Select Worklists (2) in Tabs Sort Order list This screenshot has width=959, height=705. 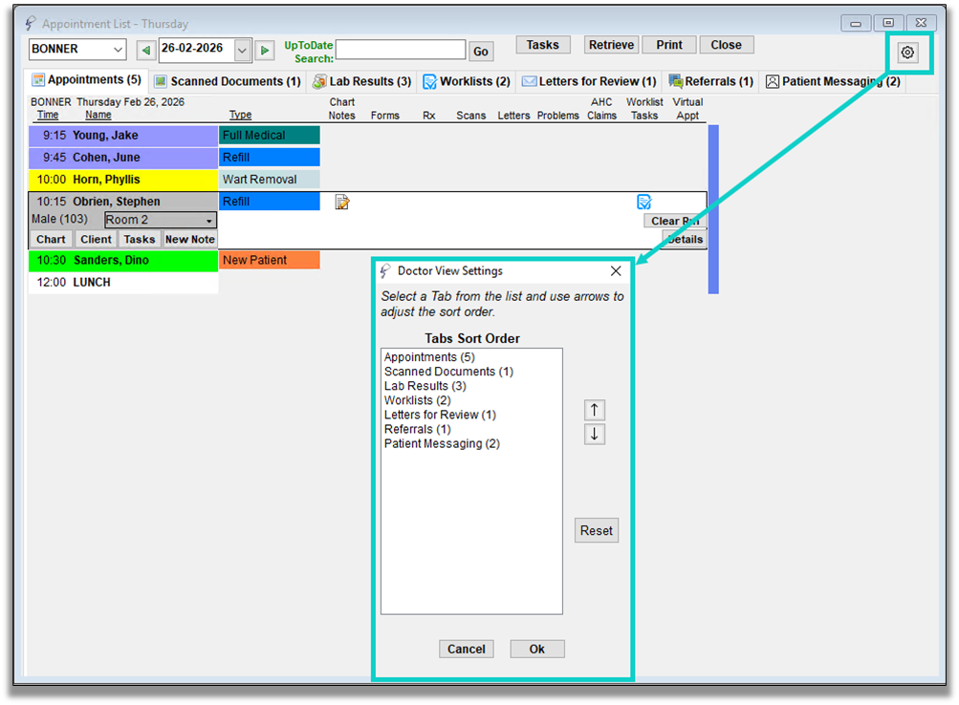point(417,400)
